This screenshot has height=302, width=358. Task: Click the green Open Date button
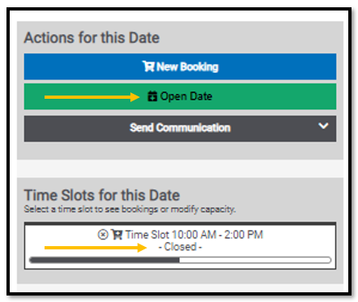click(180, 96)
